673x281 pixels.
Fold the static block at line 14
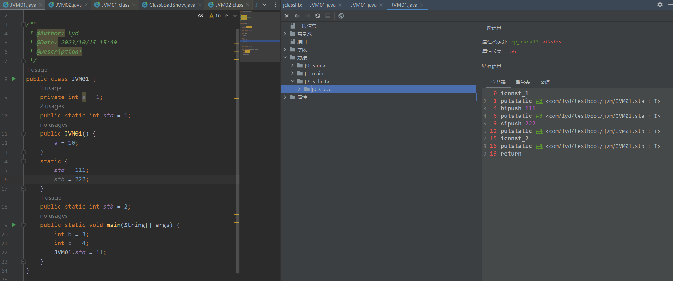(x=23, y=161)
